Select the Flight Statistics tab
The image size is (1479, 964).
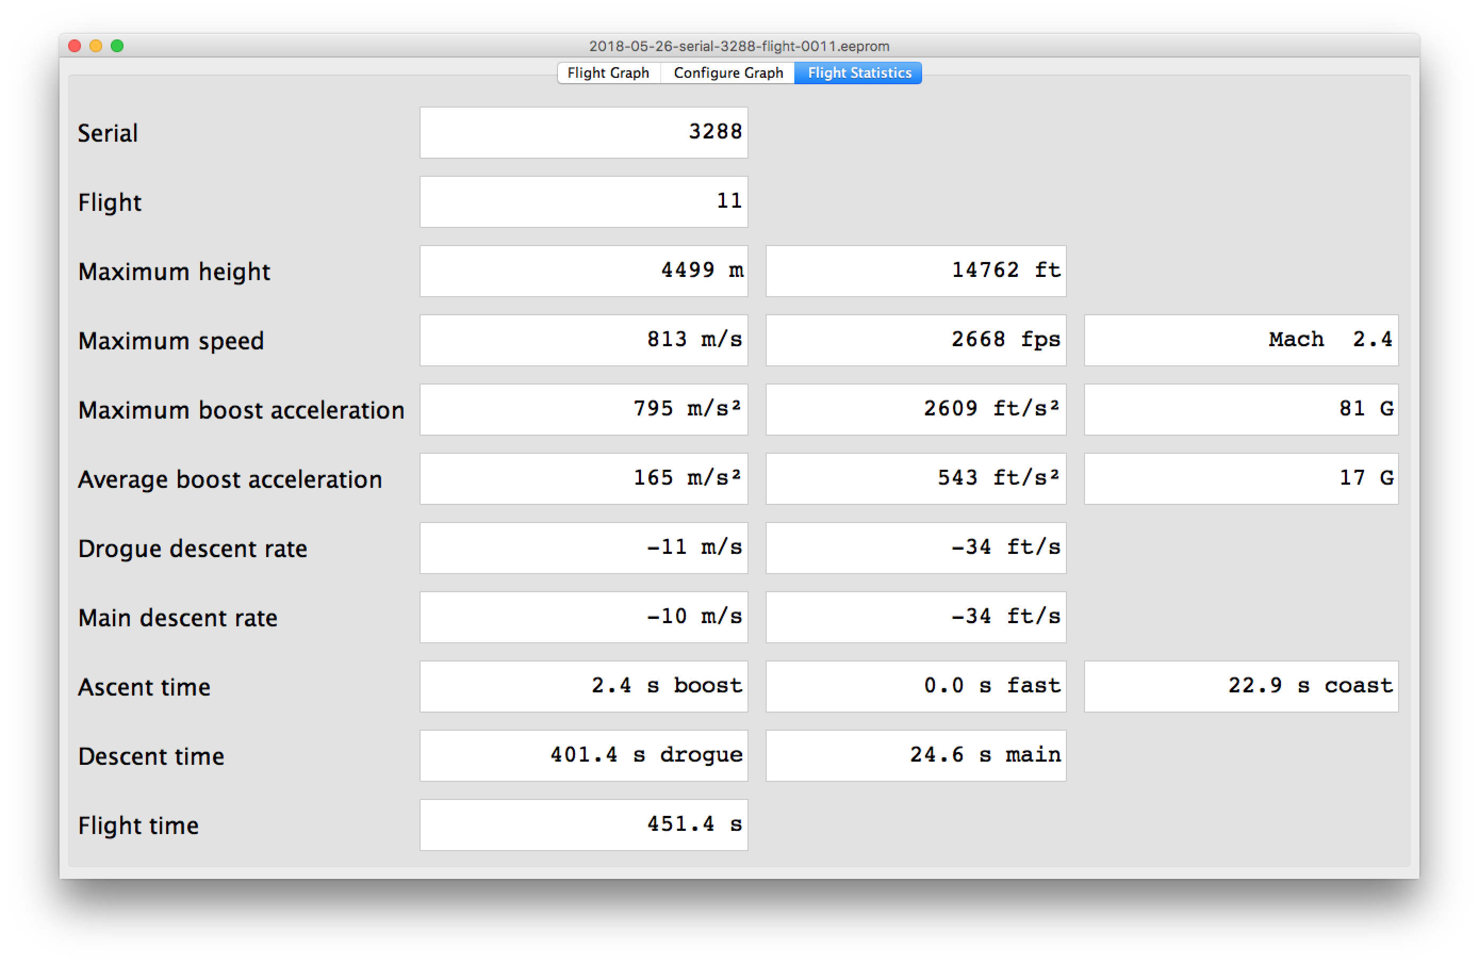pyautogui.click(x=859, y=73)
